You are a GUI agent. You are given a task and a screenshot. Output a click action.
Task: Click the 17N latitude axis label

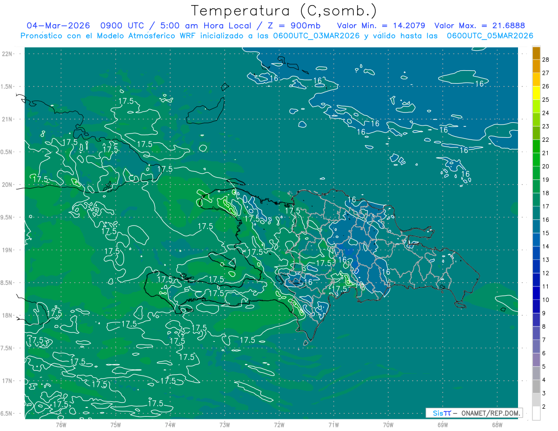pyautogui.click(x=7, y=381)
